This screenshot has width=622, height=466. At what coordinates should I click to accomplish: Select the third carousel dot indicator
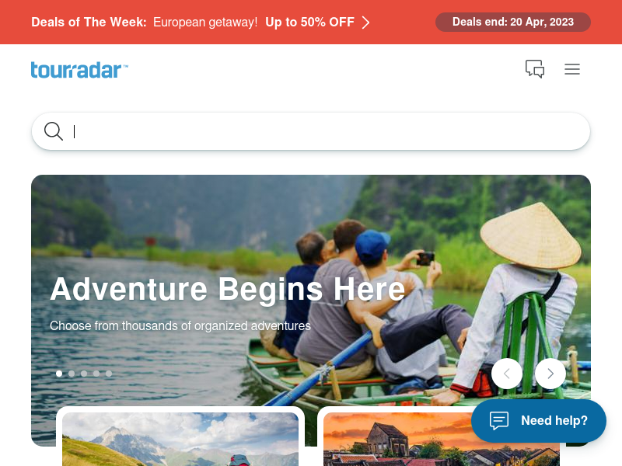tap(84, 374)
